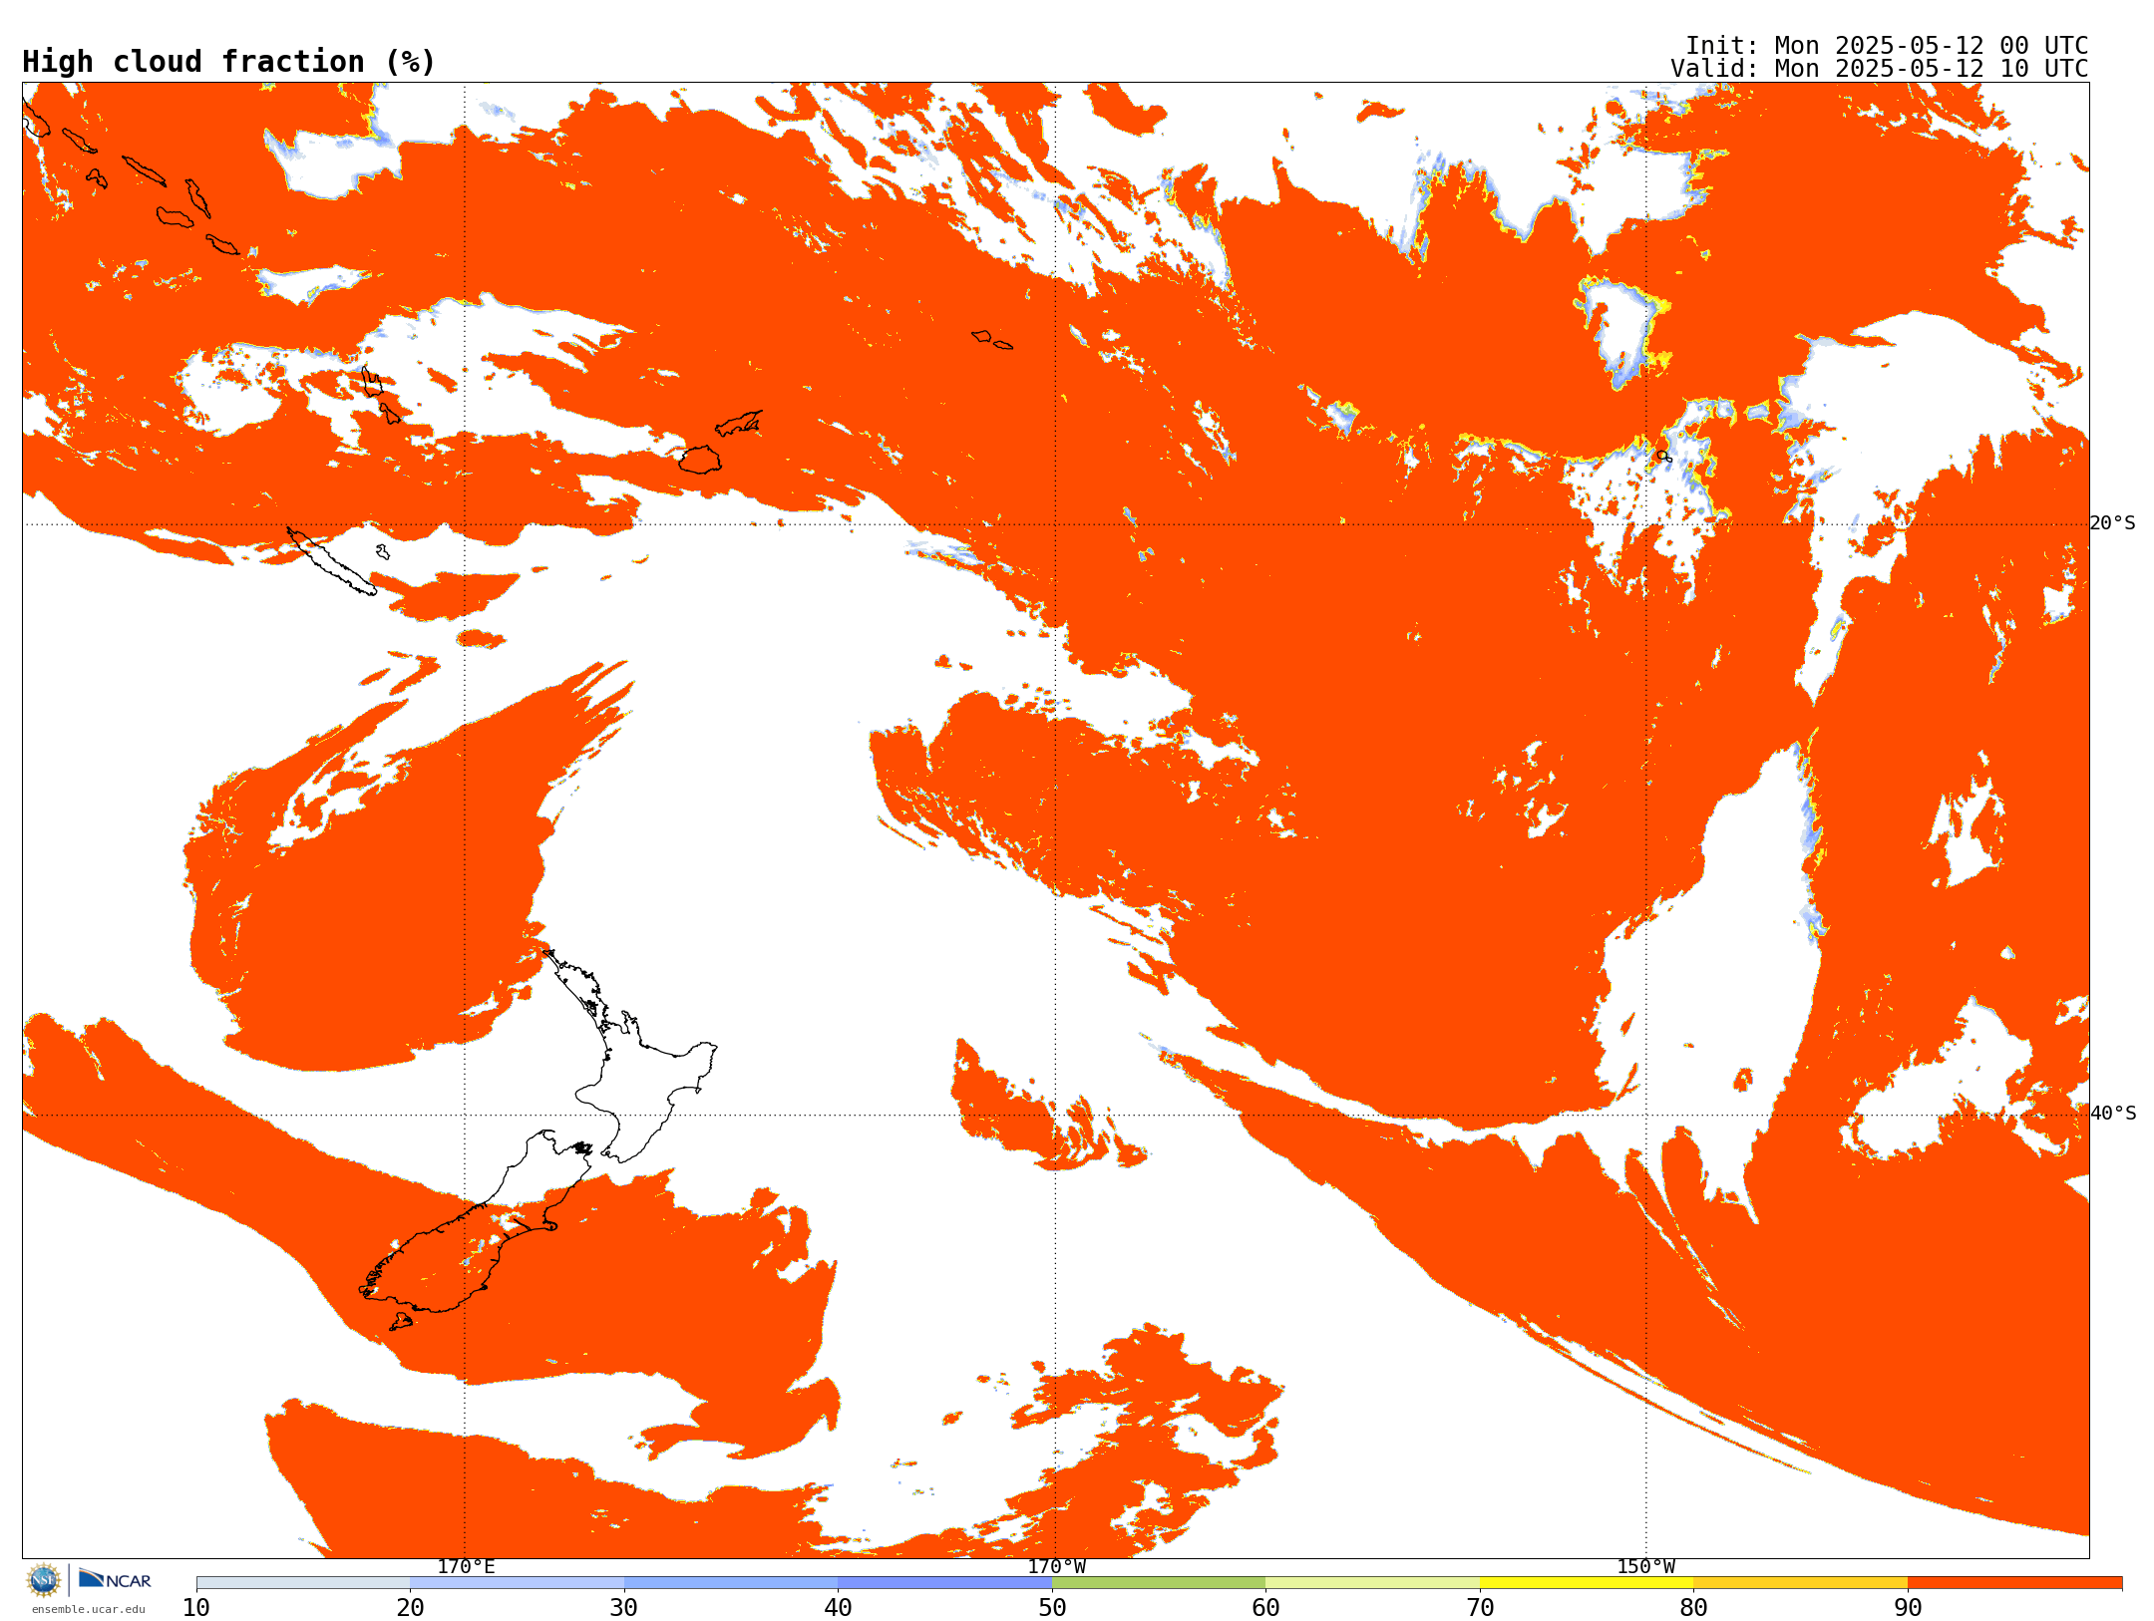2154x1621 pixels.
Task: Click the 40°S latitude label
Action: [x=2113, y=1114]
